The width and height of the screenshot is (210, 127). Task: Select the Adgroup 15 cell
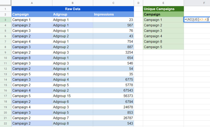tap(73, 96)
